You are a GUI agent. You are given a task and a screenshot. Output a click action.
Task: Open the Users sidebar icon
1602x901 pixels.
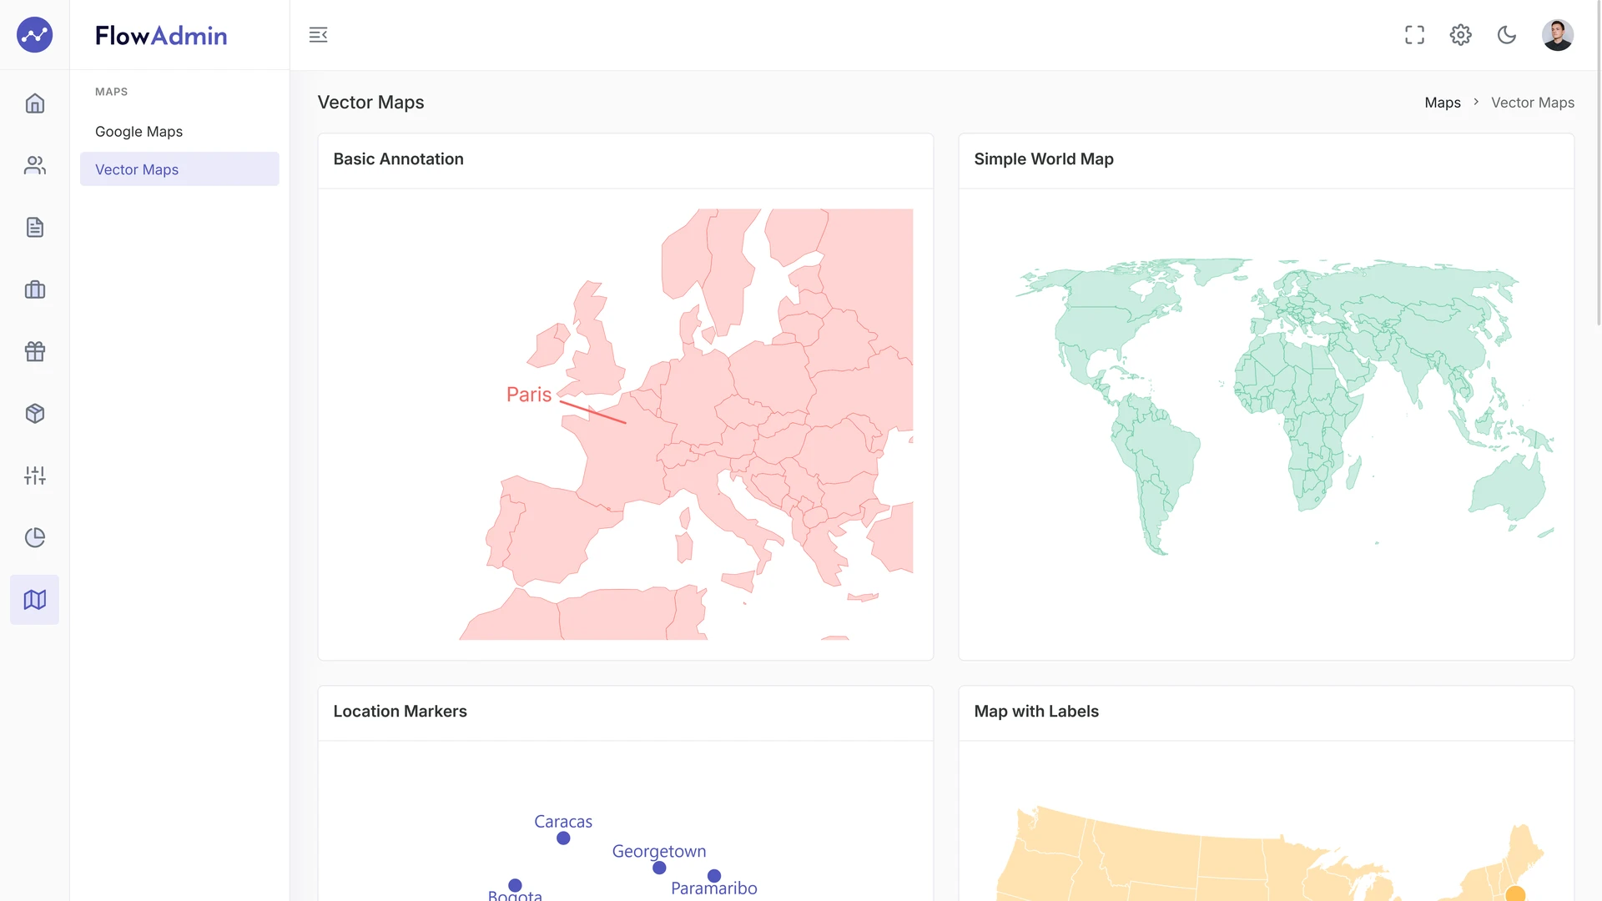[34, 165]
